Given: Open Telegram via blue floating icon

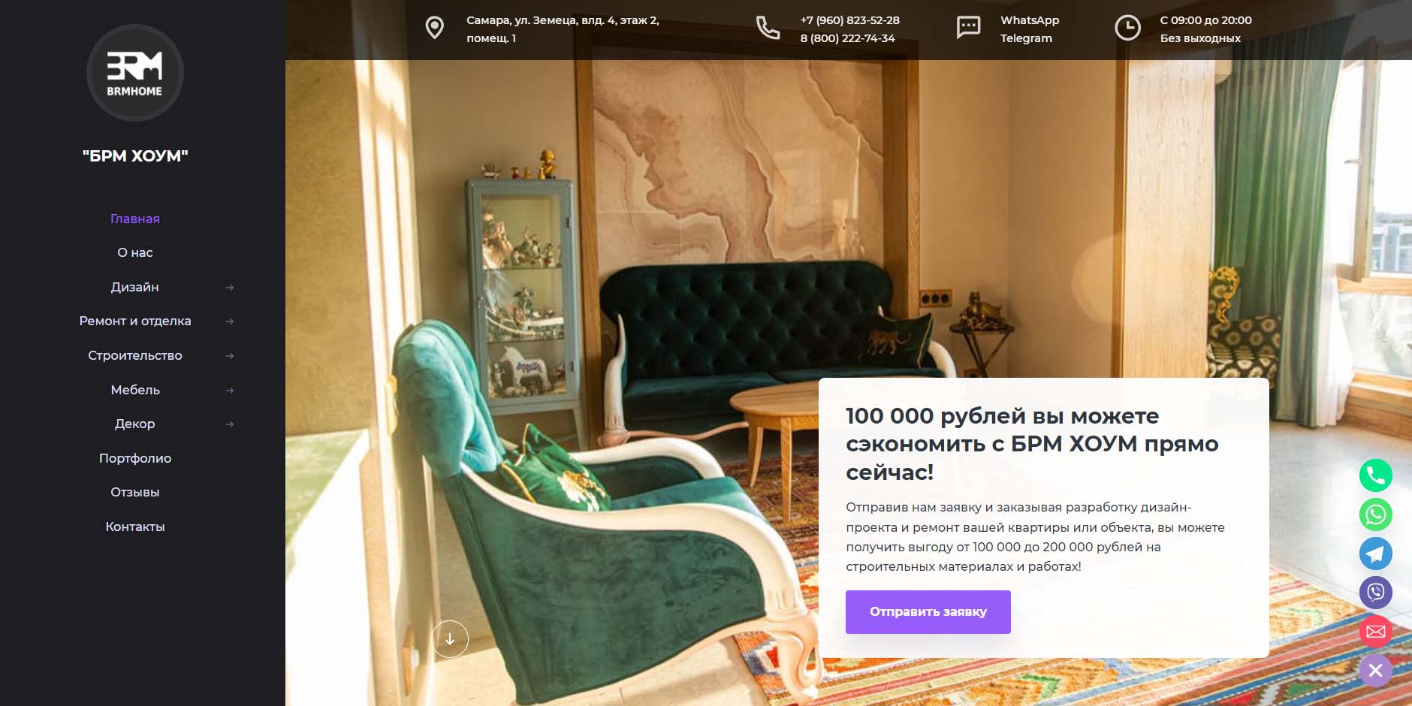Looking at the screenshot, I should click(x=1375, y=554).
